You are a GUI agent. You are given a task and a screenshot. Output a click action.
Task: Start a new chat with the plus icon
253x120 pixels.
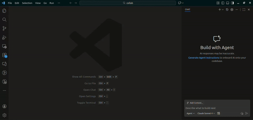coord(219,10)
